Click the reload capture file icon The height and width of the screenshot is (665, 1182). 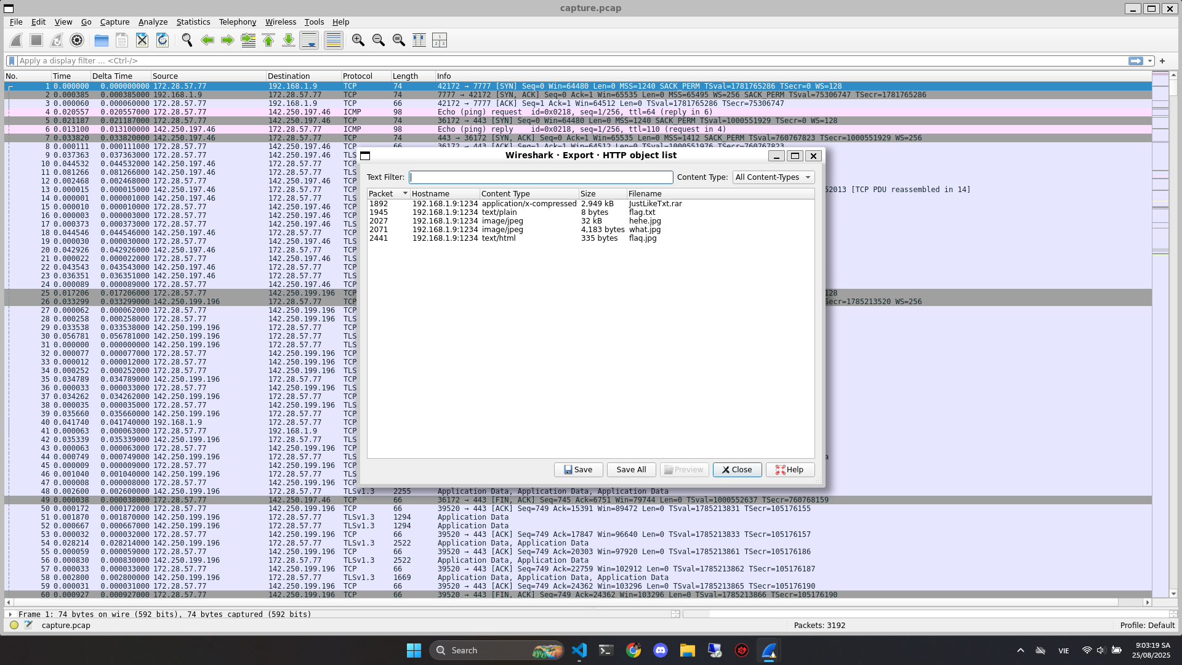(x=163, y=41)
